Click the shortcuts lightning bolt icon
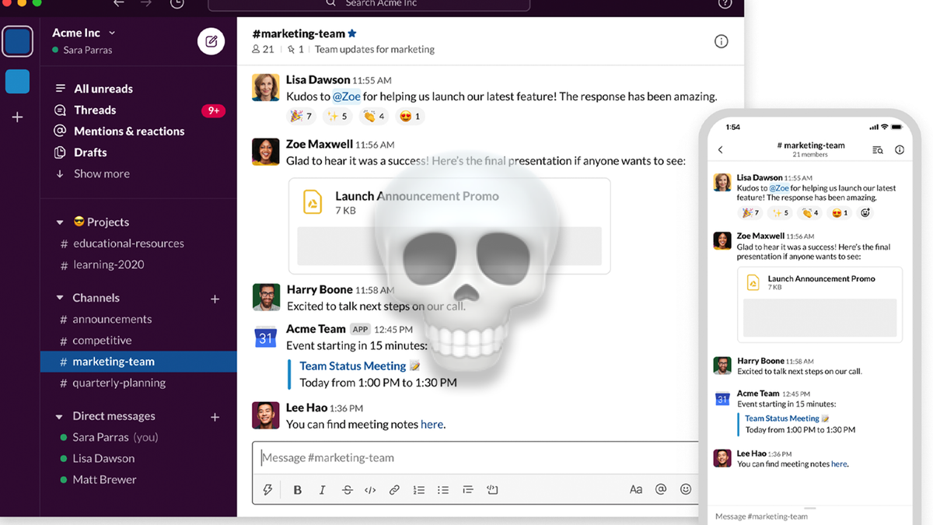 click(268, 489)
